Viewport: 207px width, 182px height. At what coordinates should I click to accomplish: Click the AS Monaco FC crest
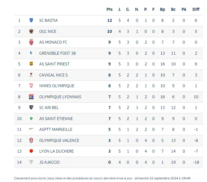(31, 42)
